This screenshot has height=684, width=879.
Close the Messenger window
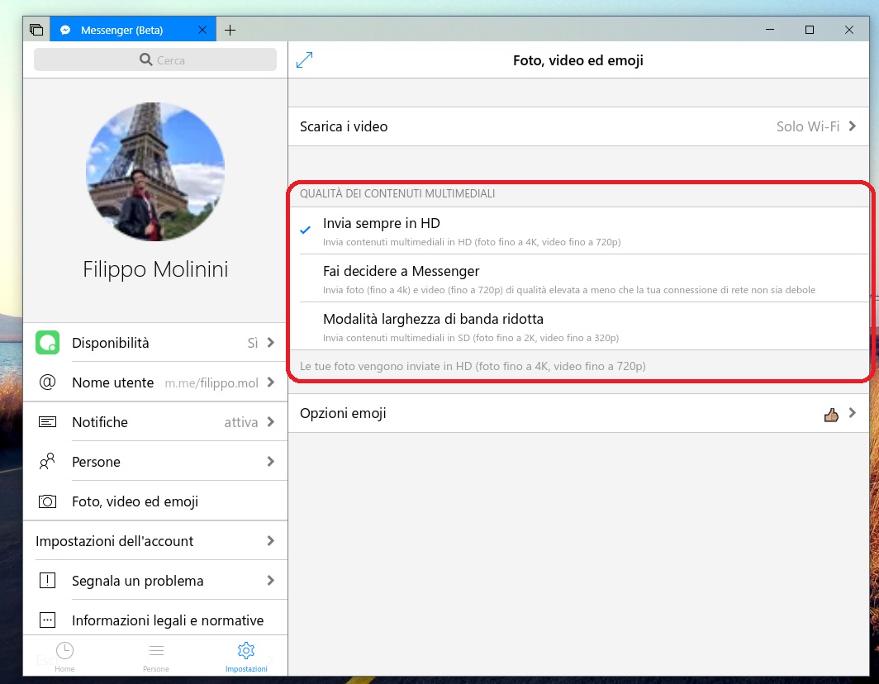(849, 30)
